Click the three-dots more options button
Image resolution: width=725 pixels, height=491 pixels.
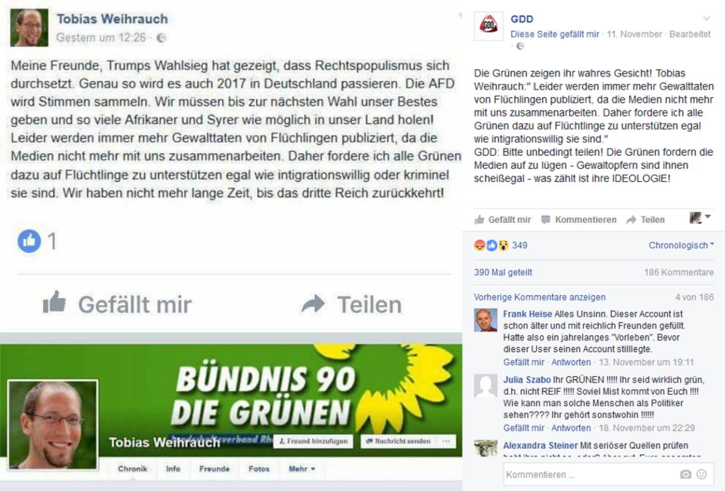[x=446, y=441]
